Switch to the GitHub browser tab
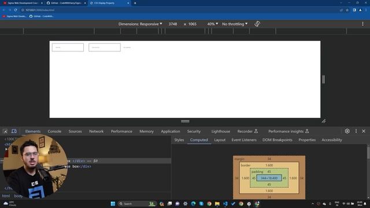The height and width of the screenshot is (208, 370). pos(66,3)
